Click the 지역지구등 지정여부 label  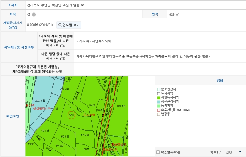[x=19, y=47]
